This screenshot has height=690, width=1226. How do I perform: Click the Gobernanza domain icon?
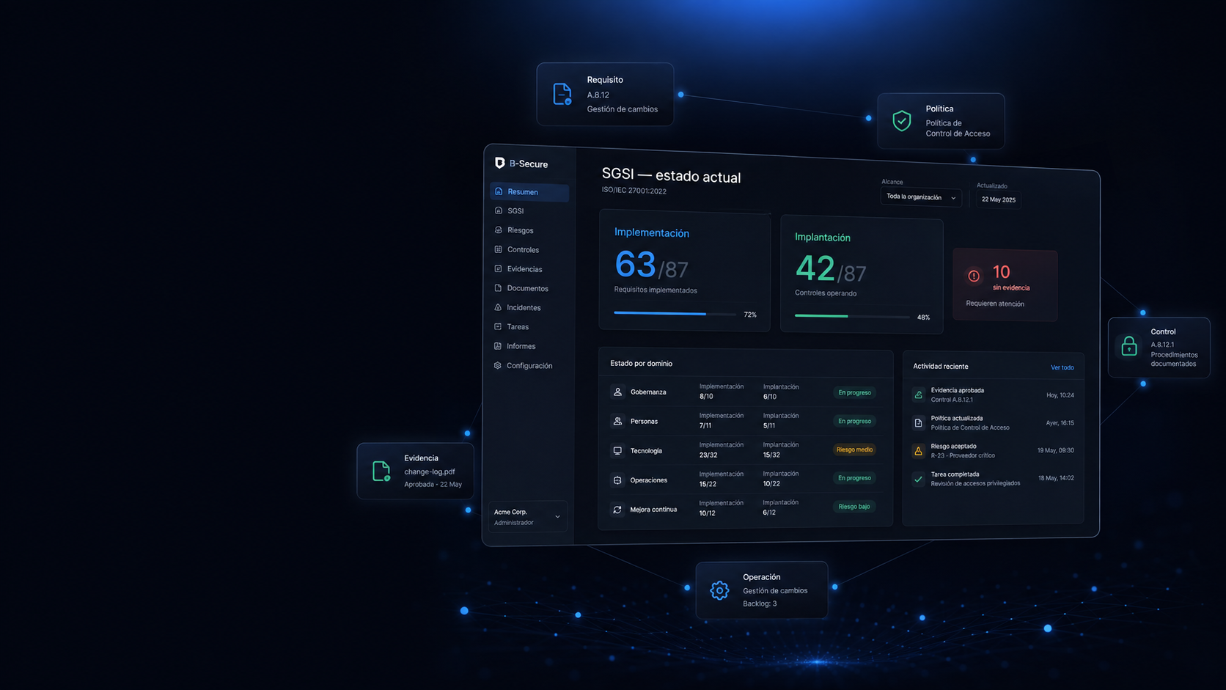point(617,392)
